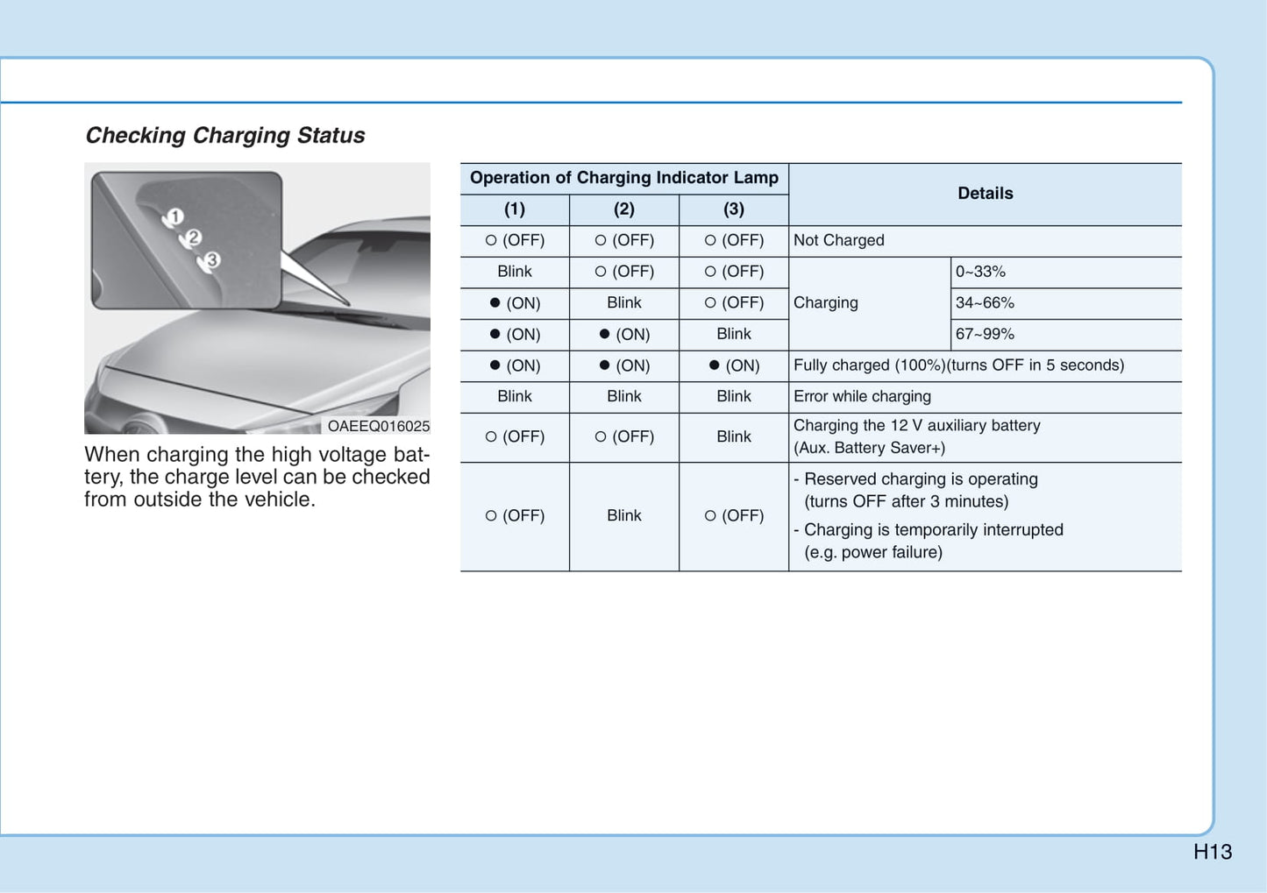The width and height of the screenshot is (1267, 893).
Task: Select the Checking Charging Status heading
Action: (224, 135)
